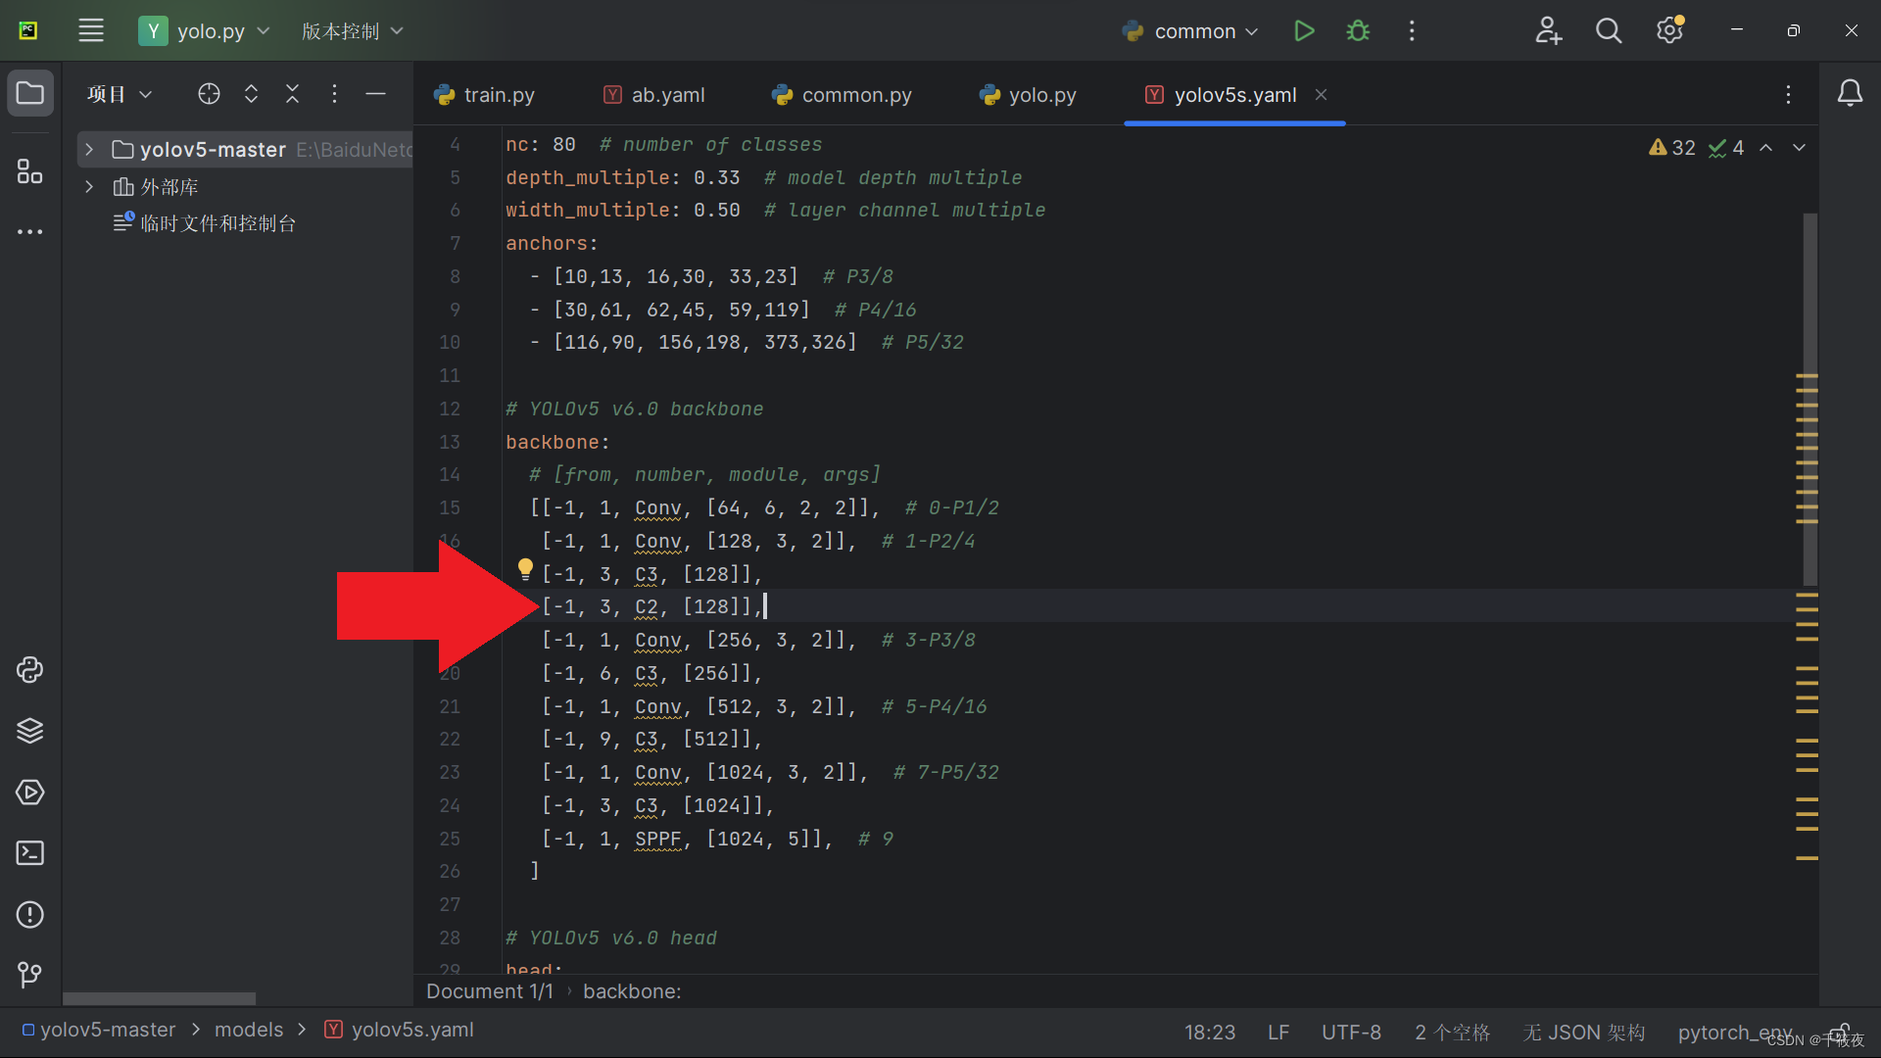Switch to the ab.yaml tab
The height and width of the screenshot is (1058, 1881).
(654, 95)
